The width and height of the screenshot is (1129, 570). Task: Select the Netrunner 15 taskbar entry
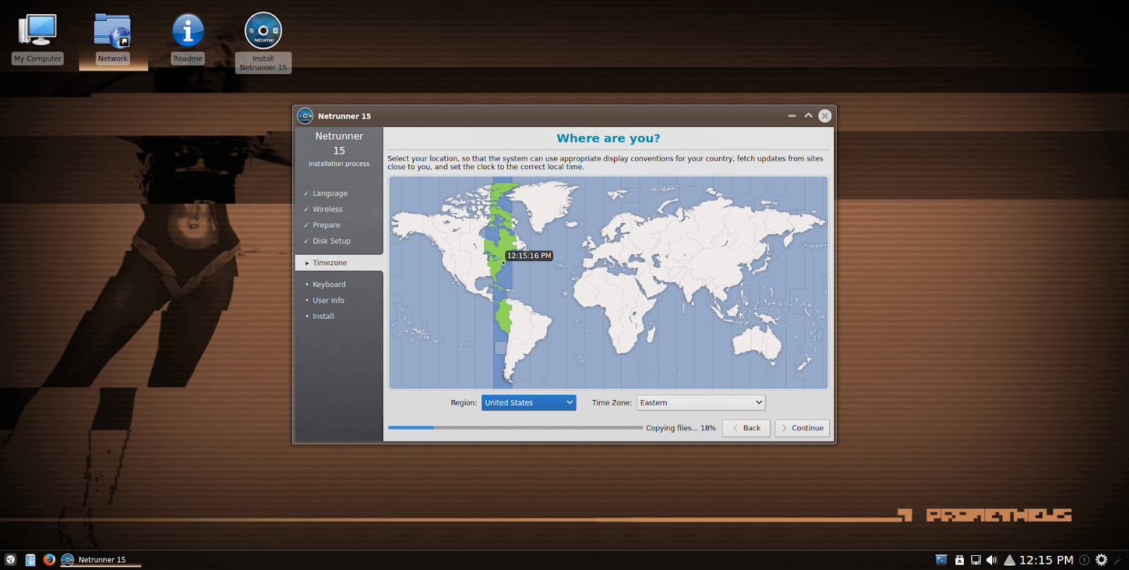click(101, 559)
